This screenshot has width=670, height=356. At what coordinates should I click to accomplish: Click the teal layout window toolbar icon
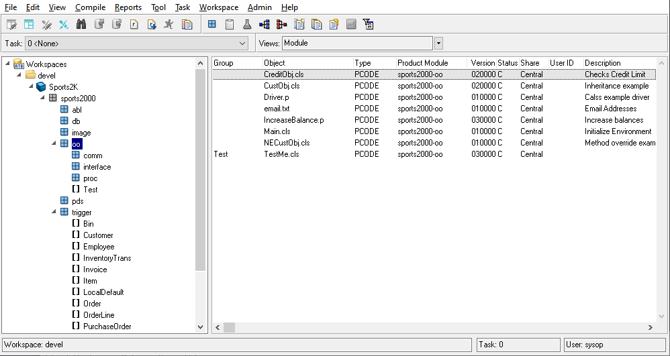29,24
